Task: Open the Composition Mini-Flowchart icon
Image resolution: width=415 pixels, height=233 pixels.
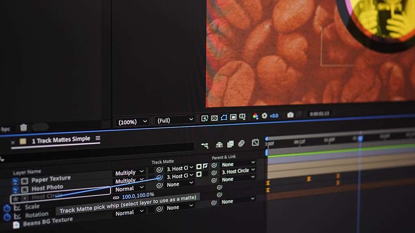Action: coord(205,145)
